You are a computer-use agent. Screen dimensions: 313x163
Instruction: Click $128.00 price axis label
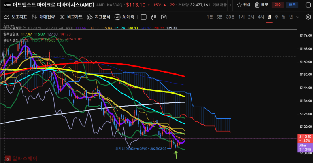coord(306,114)
